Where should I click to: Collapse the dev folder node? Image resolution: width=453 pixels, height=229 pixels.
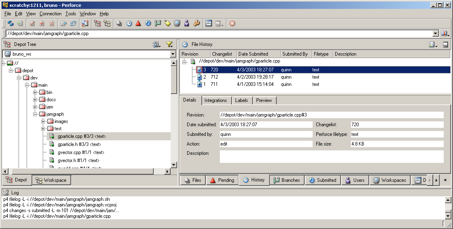(19, 77)
